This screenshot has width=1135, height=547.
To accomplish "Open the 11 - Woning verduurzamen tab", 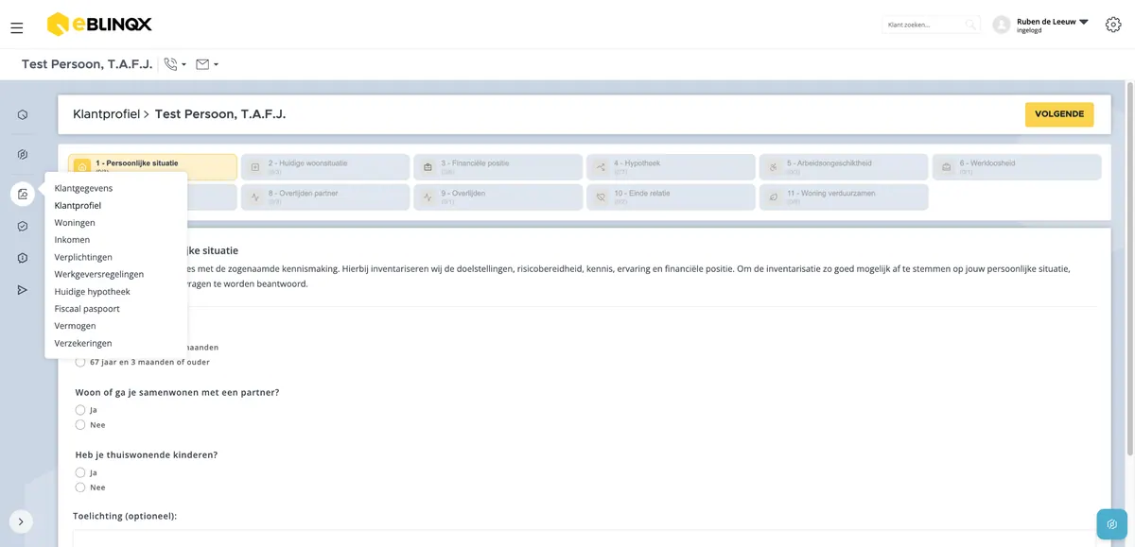I will tap(844, 197).
